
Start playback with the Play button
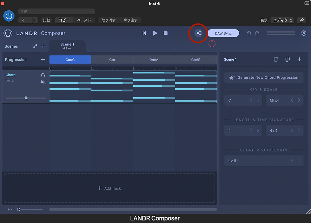[155, 33]
